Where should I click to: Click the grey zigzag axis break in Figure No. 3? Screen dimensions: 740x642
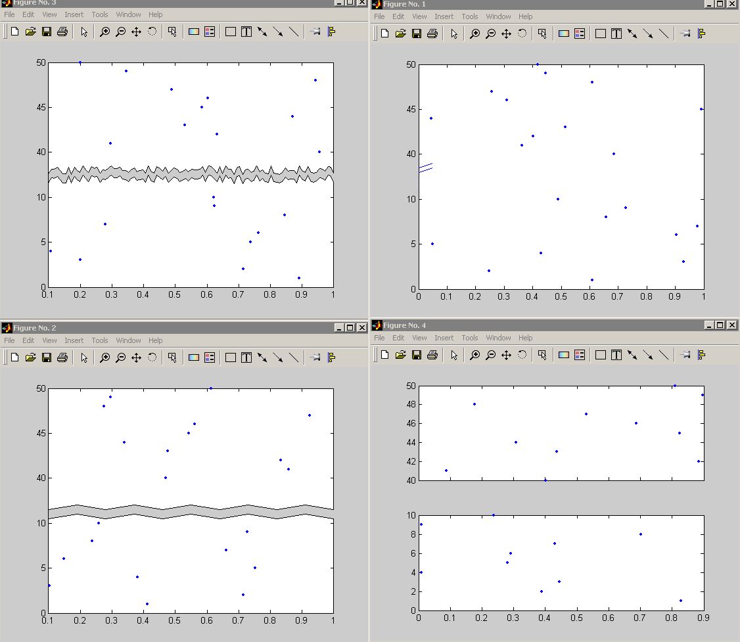(x=191, y=175)
